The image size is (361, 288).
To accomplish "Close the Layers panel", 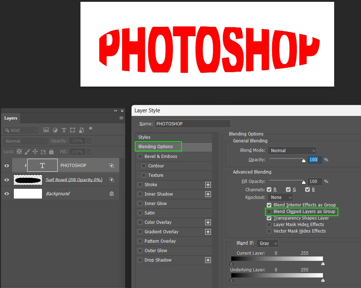I will point(122,110).
